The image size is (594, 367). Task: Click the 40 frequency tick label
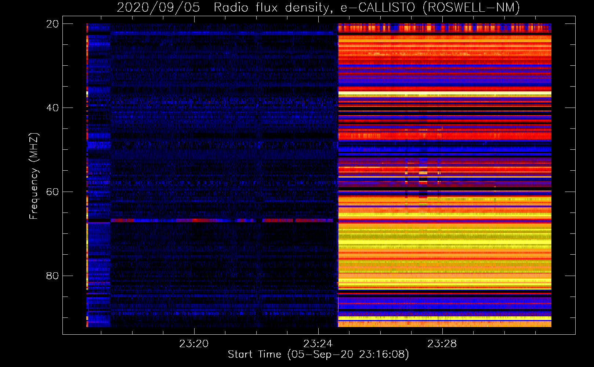52,108
